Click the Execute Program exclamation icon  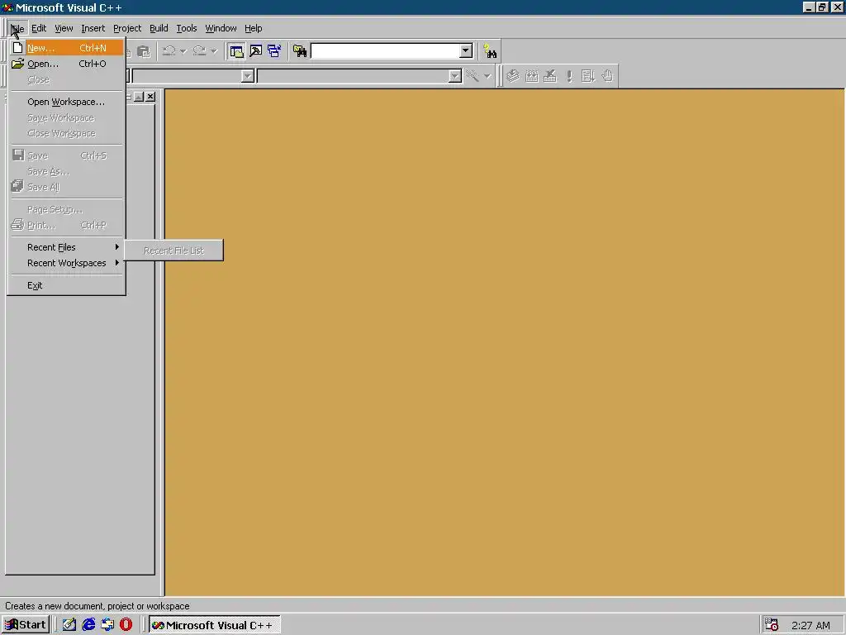click(x=569, y=76)
